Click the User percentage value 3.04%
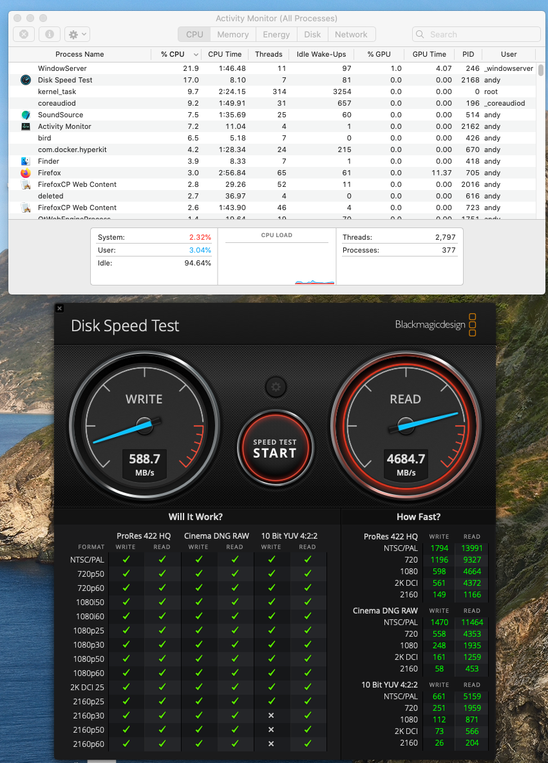 pos(200,250)
